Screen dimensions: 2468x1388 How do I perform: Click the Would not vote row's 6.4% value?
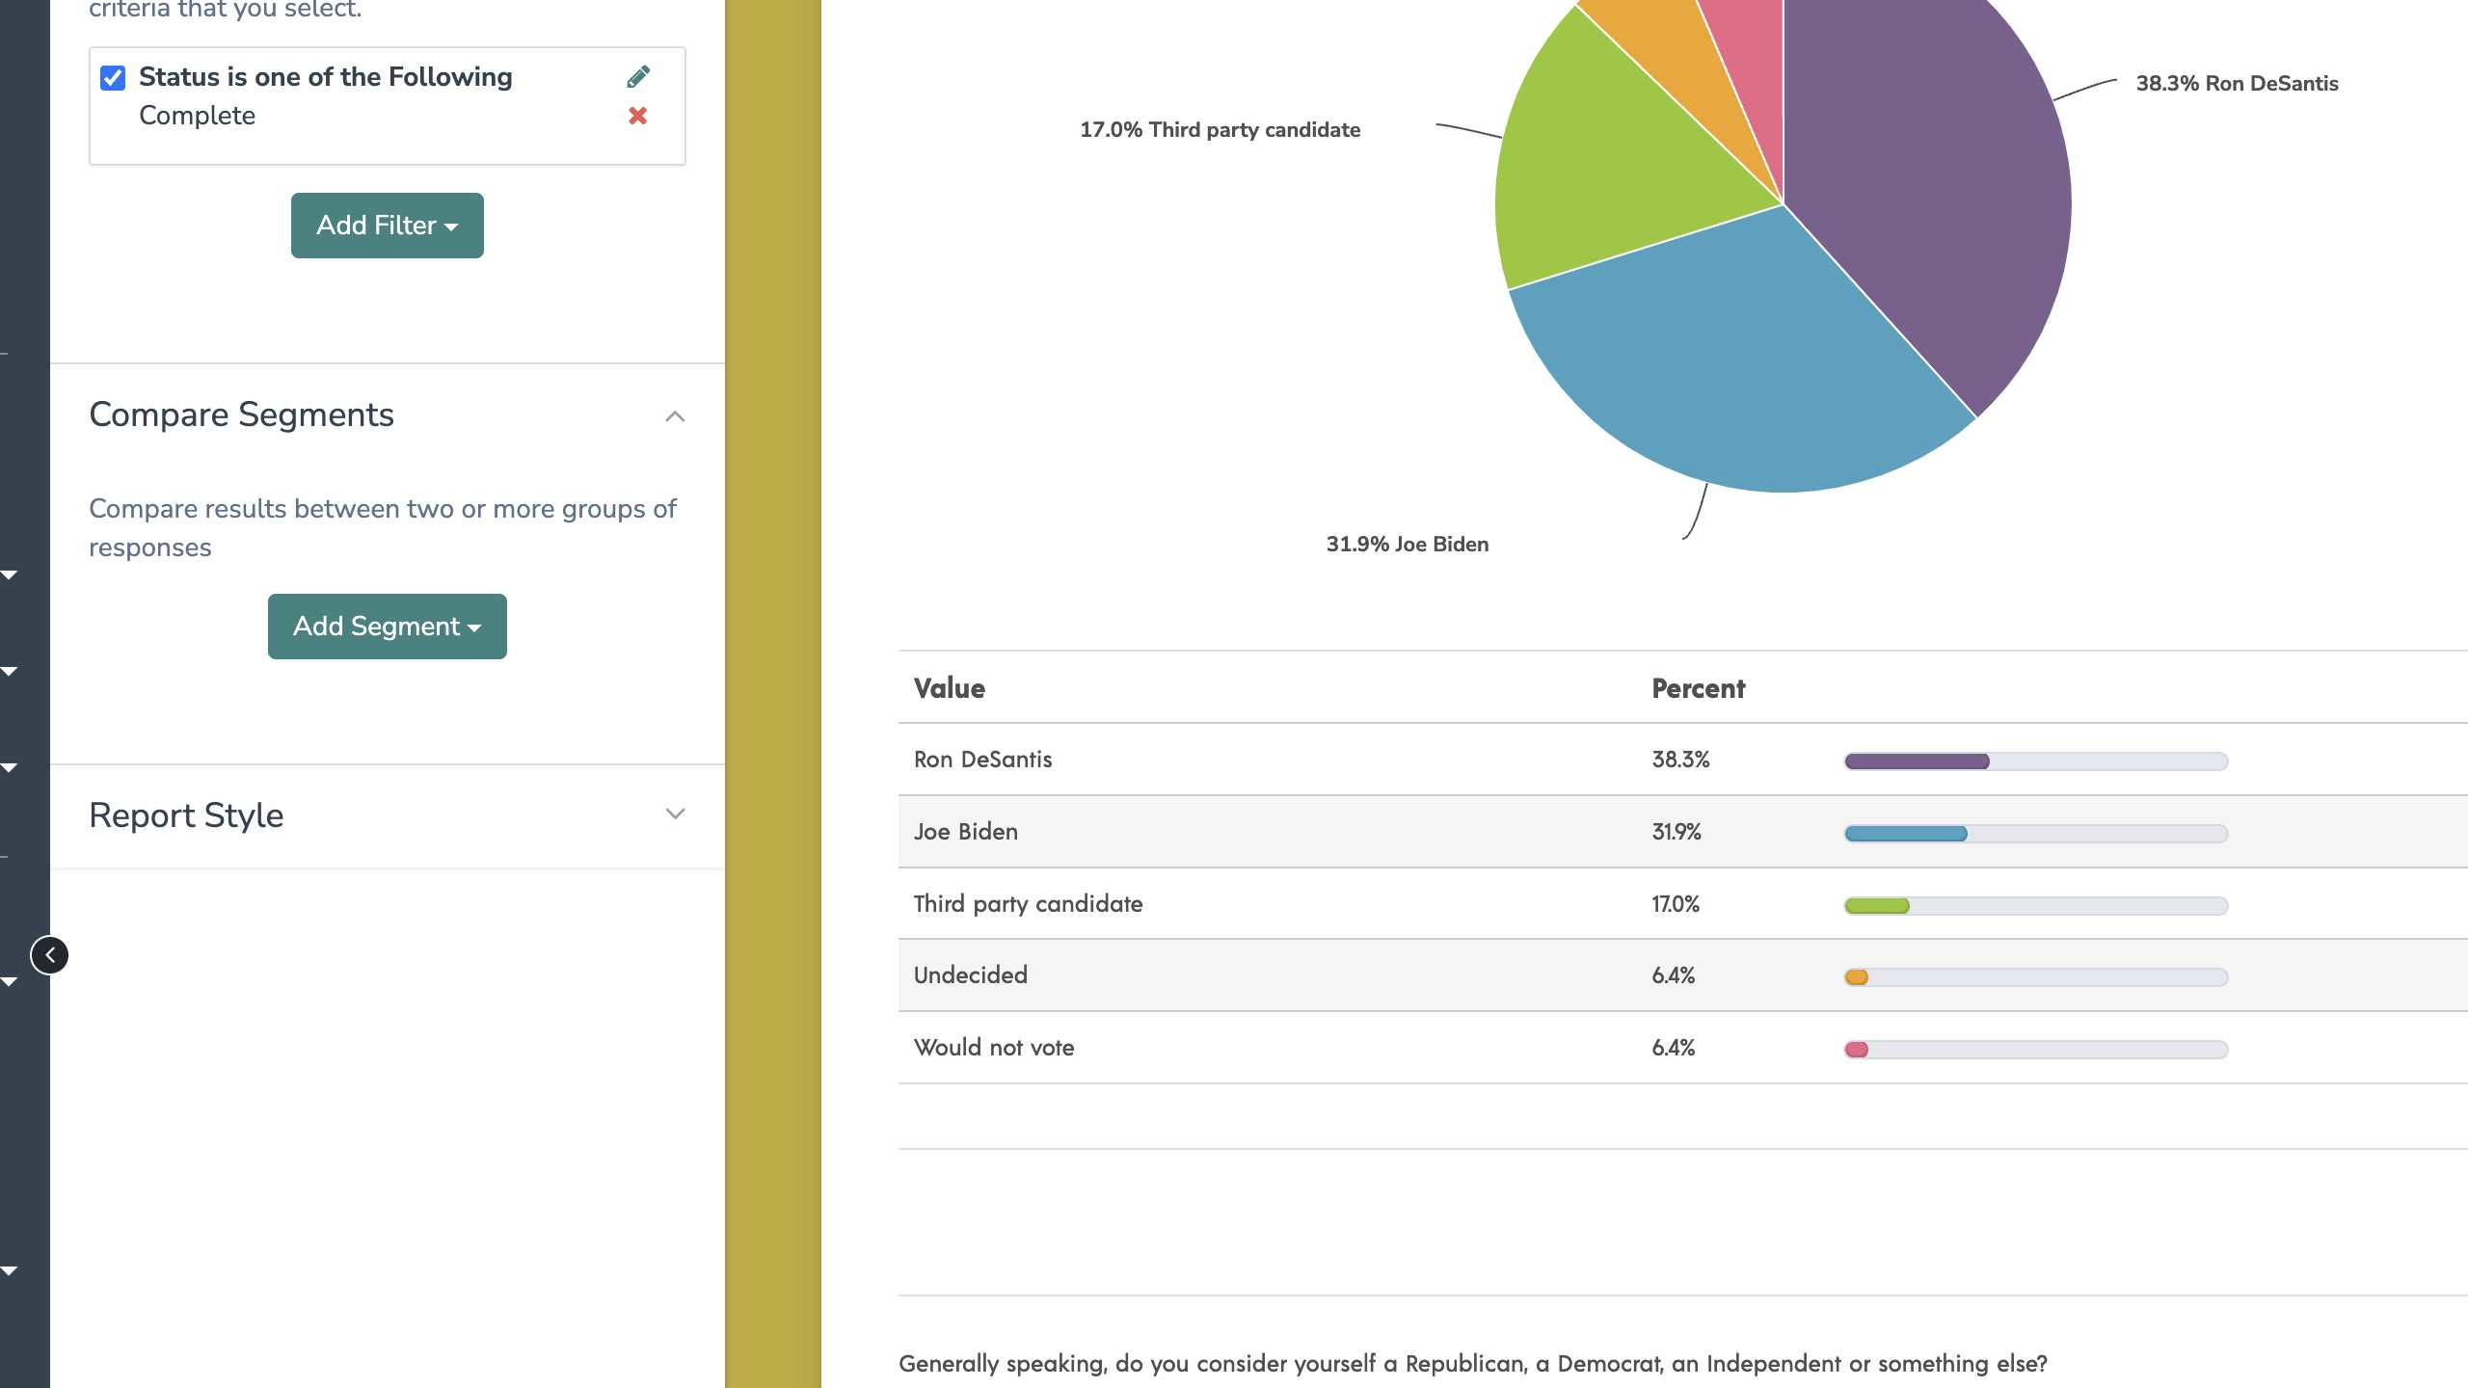click(1674, 1048)
